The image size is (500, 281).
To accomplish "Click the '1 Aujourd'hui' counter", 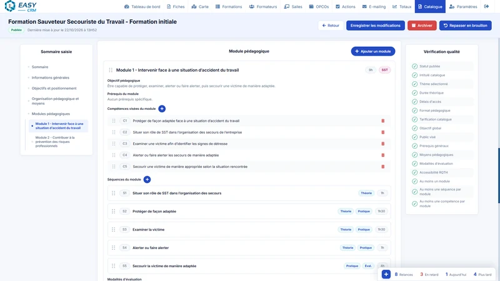I will (x=456, y=274).
